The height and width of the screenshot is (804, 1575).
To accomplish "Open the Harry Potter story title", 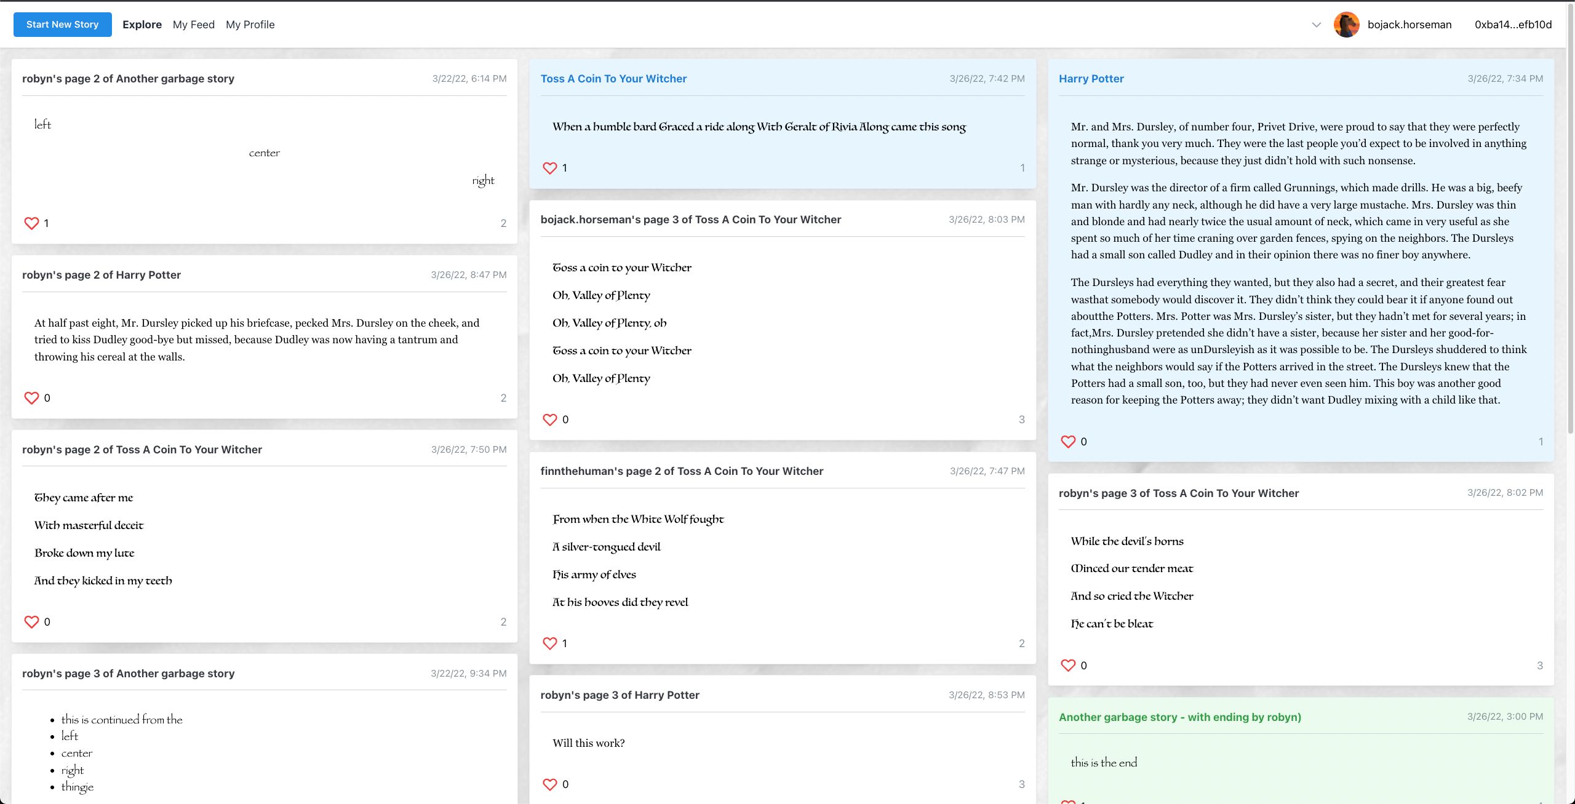I will [x=1091, y=79].
